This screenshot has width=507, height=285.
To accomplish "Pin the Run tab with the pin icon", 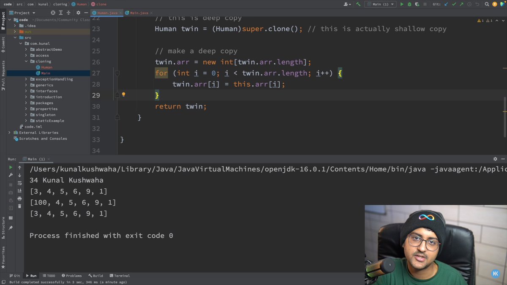I will (11, 228).
